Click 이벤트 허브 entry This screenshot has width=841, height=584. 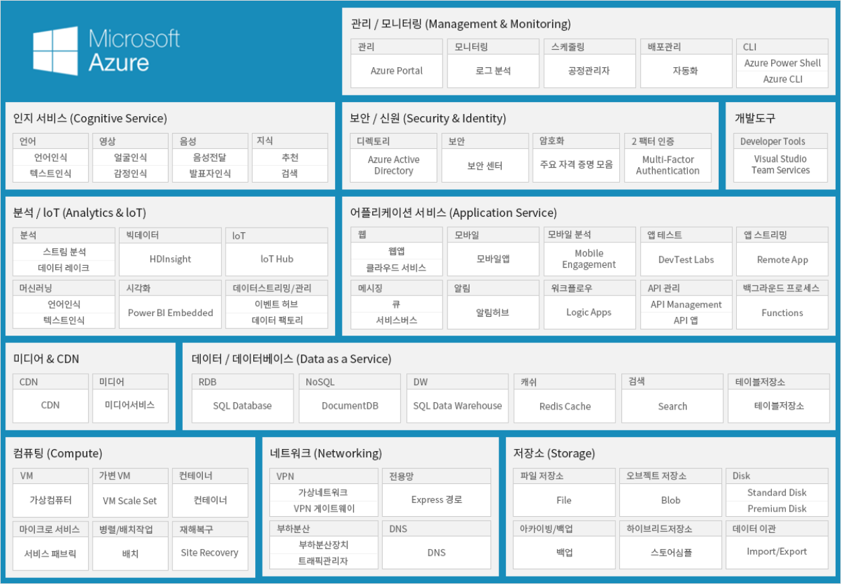277,305
